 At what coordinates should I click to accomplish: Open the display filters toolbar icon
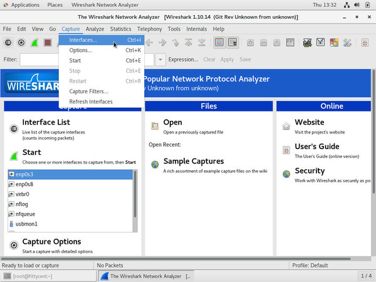321,43
